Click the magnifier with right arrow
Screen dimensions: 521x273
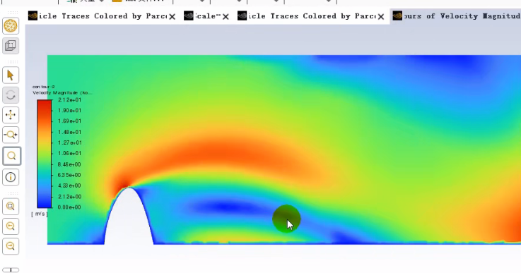click(x=11, y=246)
